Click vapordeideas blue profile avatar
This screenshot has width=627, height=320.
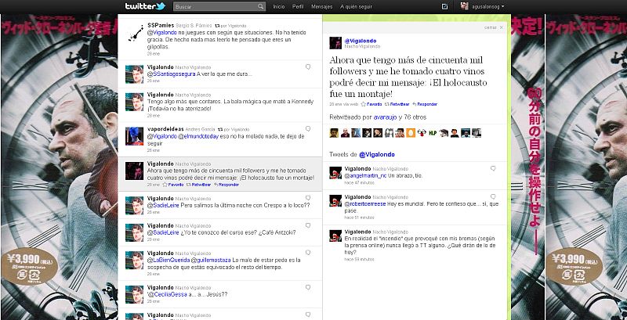point(136,135)
